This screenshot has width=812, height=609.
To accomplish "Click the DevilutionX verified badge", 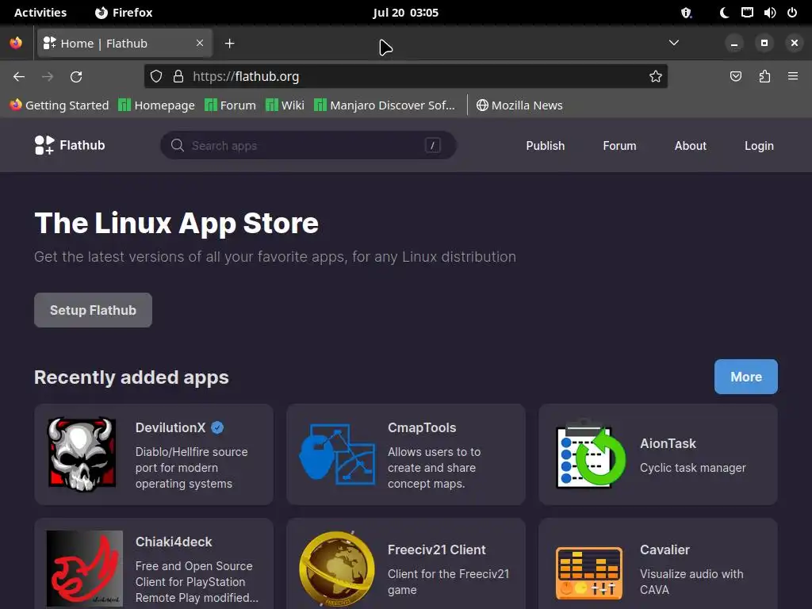I will pyautogui.click(x=217, y=427).
